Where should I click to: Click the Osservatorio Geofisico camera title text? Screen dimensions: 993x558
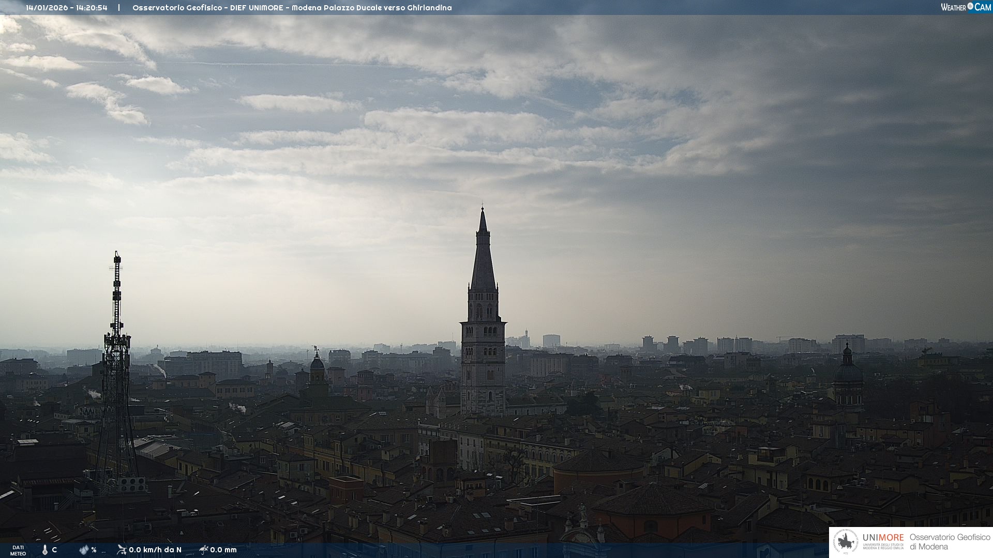[x=292, y=8]
